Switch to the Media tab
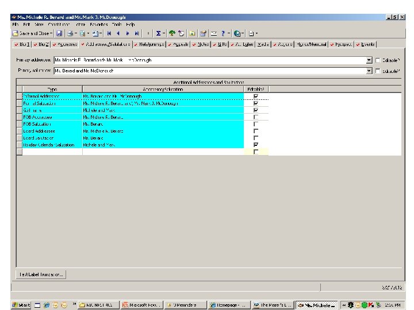 point(263,44)
